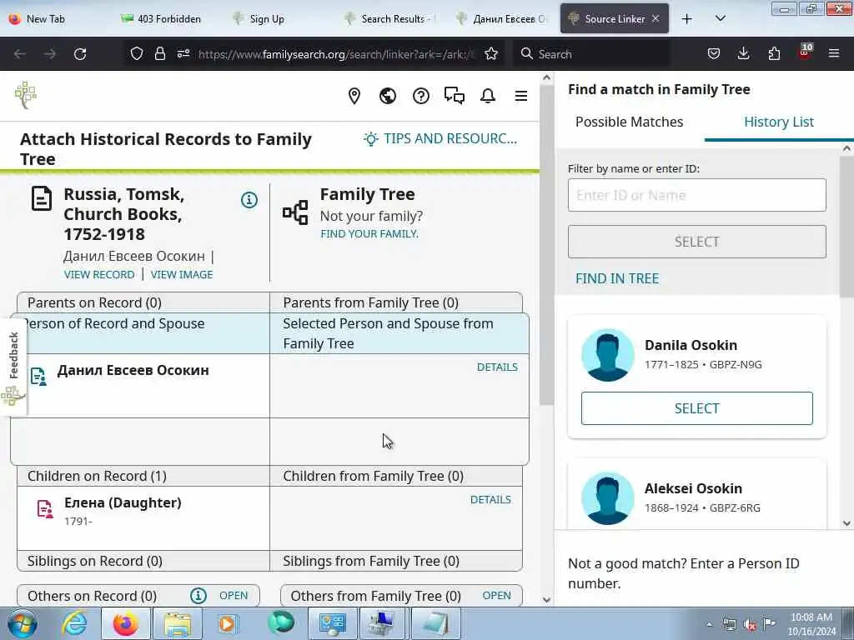854x640 pixels.
Task: Select Danila Osokin as match
Action: (696, 408)
